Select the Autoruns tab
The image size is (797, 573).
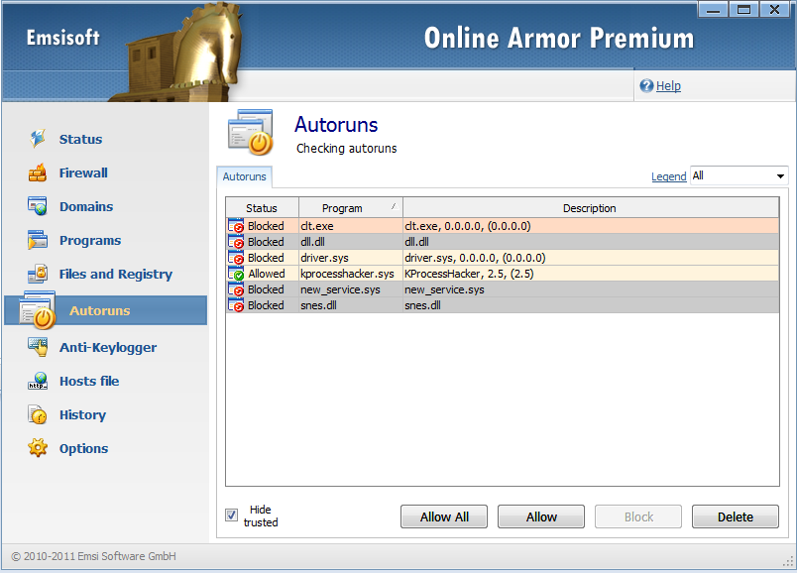click(x=245, y=176)
